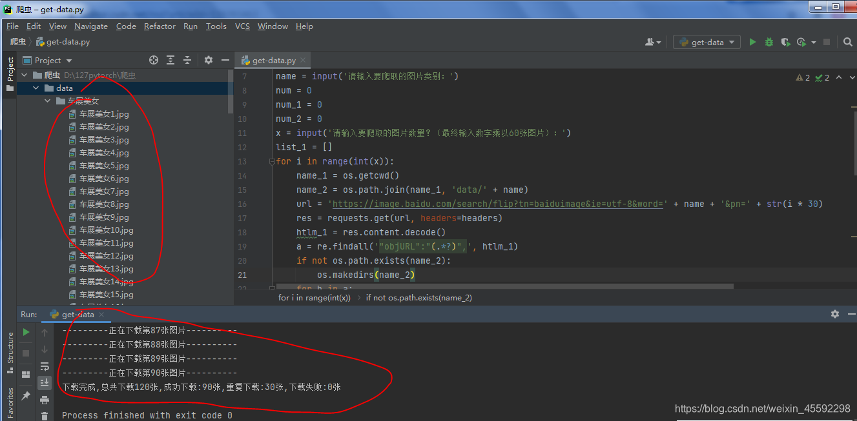The width and height of the screenshot is (857, 421).
Task: Select file 车展美女15.jpg
Action: (107, 295)
